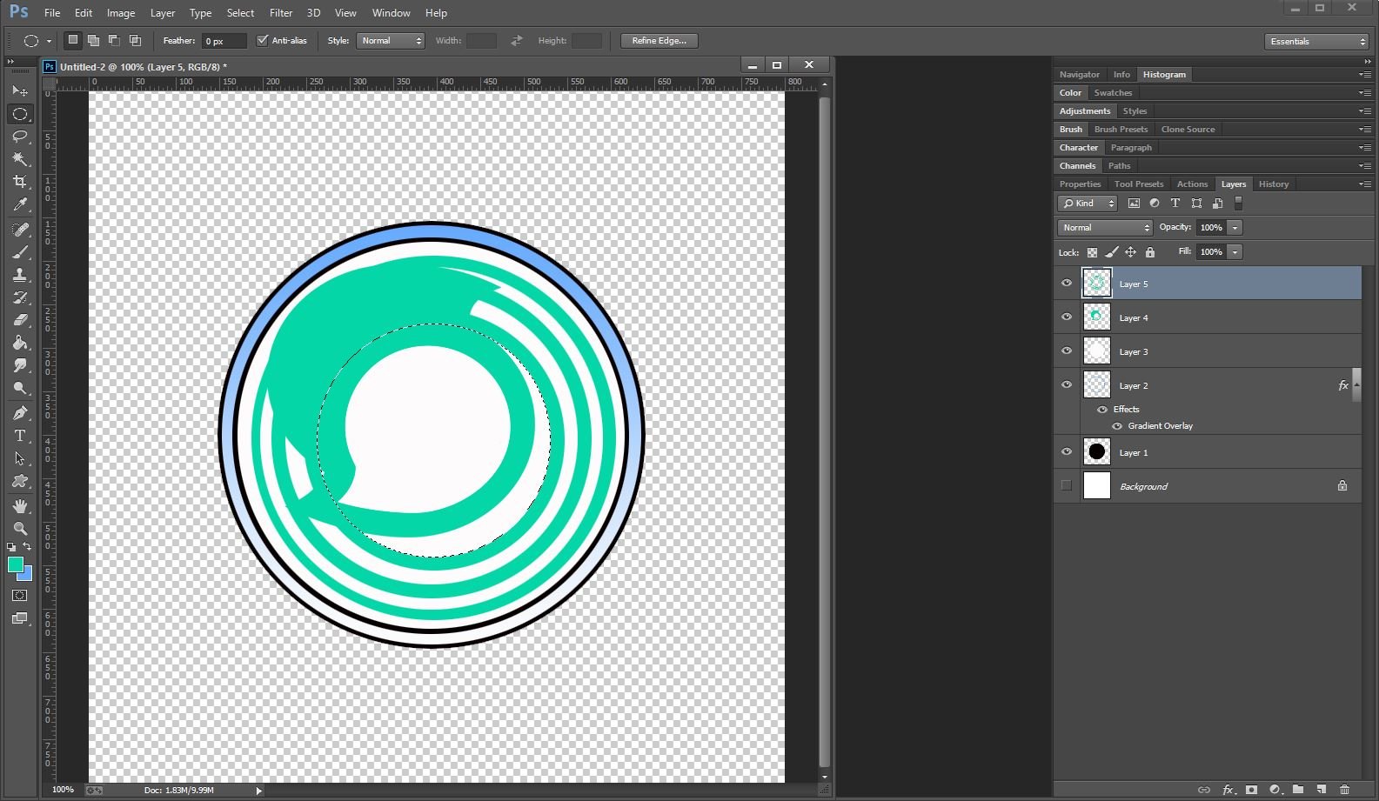Screen dimensions: 1379x801
Task: Click the Refine Edge button
Action: pyautogui.click(x=659, y=41)
